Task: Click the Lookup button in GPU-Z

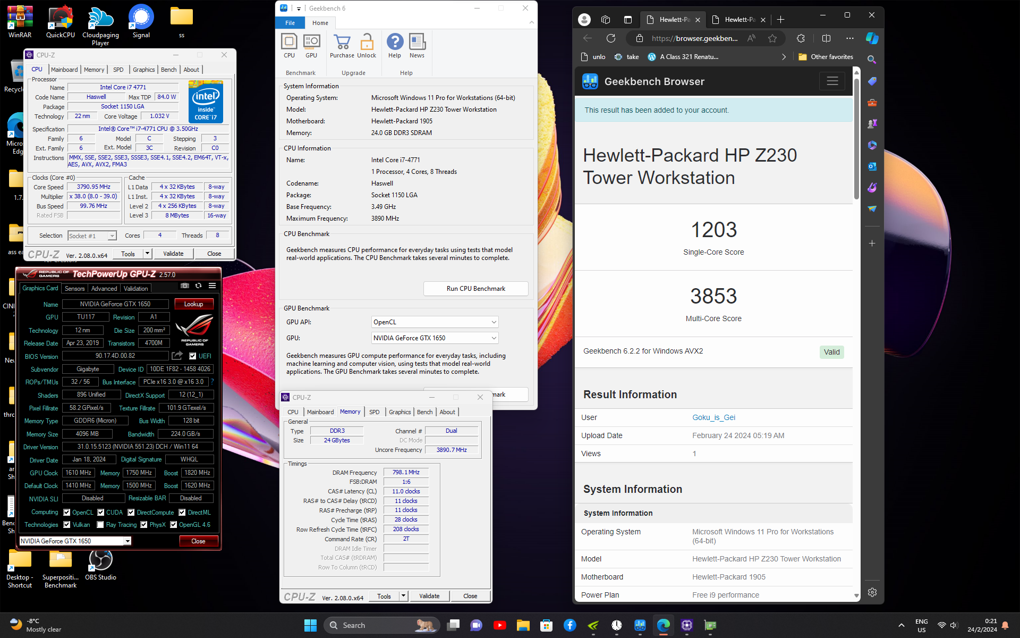Action: coord(194,304)
